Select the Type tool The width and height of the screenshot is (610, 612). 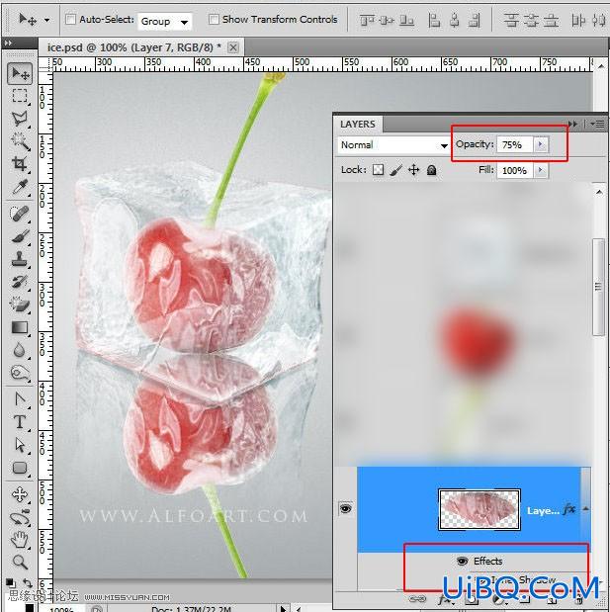(20, 422)
